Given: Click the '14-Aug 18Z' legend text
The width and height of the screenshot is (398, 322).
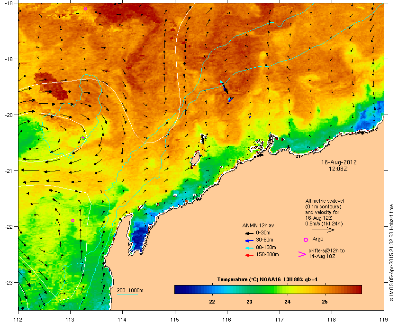Looking at the screenshot, I should 322,257.
